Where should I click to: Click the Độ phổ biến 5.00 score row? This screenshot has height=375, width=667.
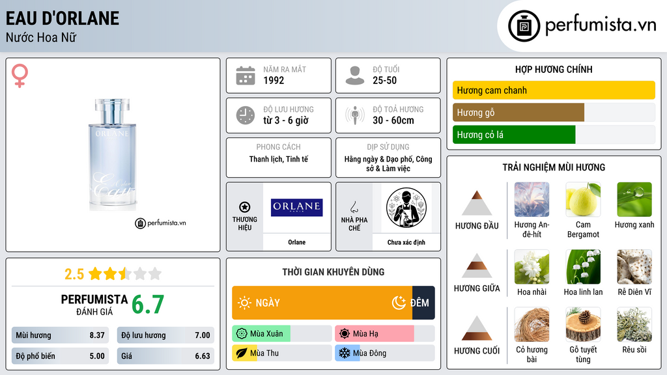pos(60,356)
